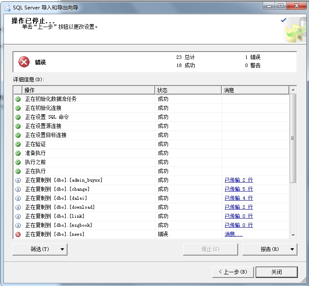
Task: Open the 报告(R) report dropdown
Action: click(270, 249)
